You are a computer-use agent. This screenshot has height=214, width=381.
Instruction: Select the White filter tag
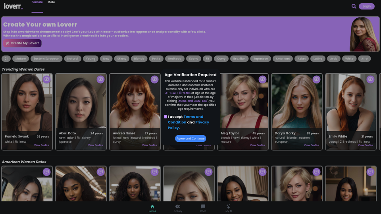349,59
